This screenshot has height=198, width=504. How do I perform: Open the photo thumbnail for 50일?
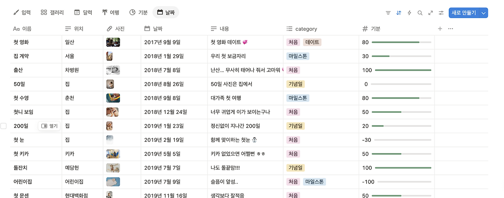pyautogui.click(x=110, y=84)
